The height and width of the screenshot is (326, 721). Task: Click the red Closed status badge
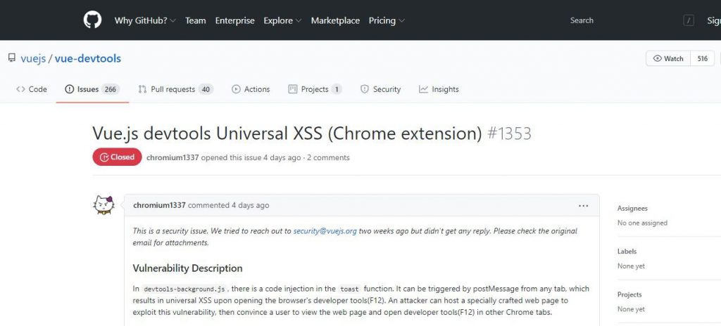point(118,157)
